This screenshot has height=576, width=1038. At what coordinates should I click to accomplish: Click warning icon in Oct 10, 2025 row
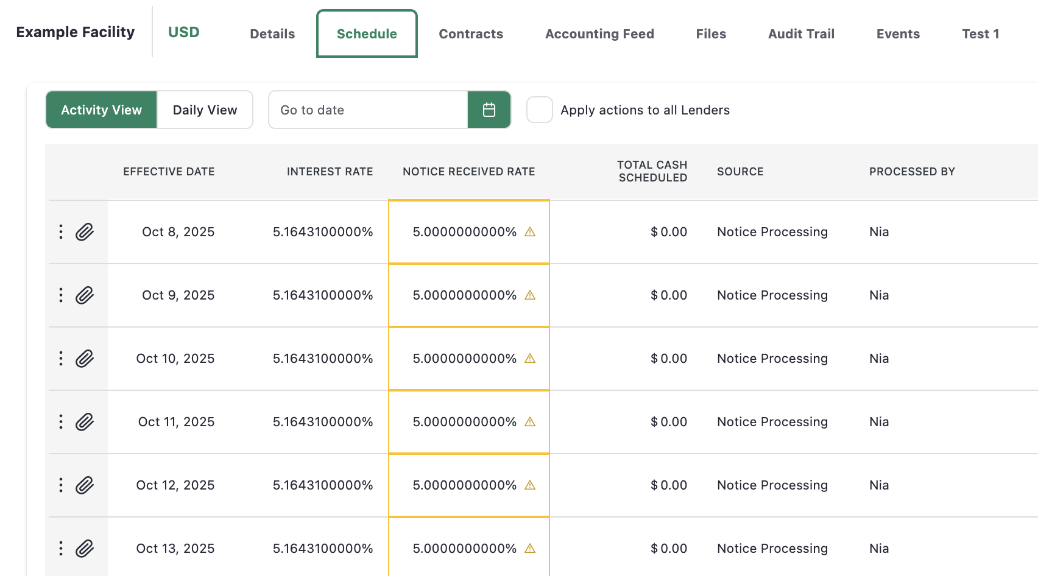pos(530,358)
